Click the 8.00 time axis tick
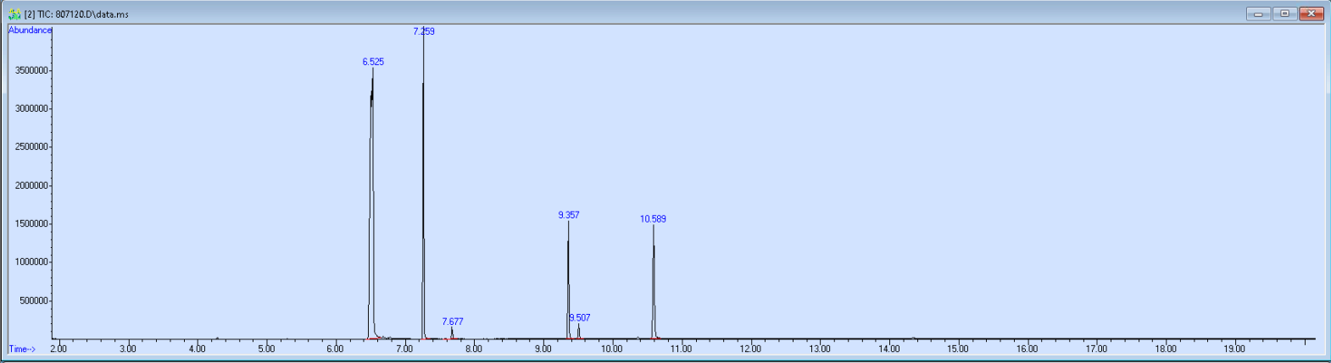 (474, 349)
